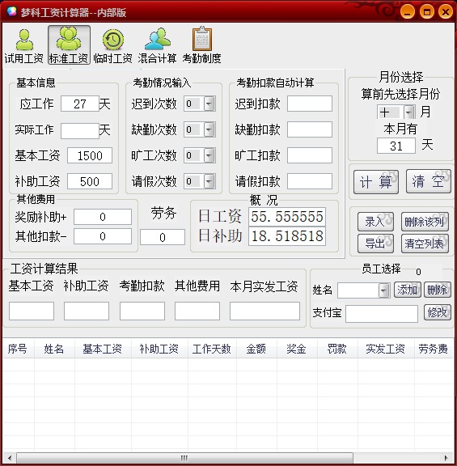Click the 日补助 value 18.518518

(x=287, y=236)
